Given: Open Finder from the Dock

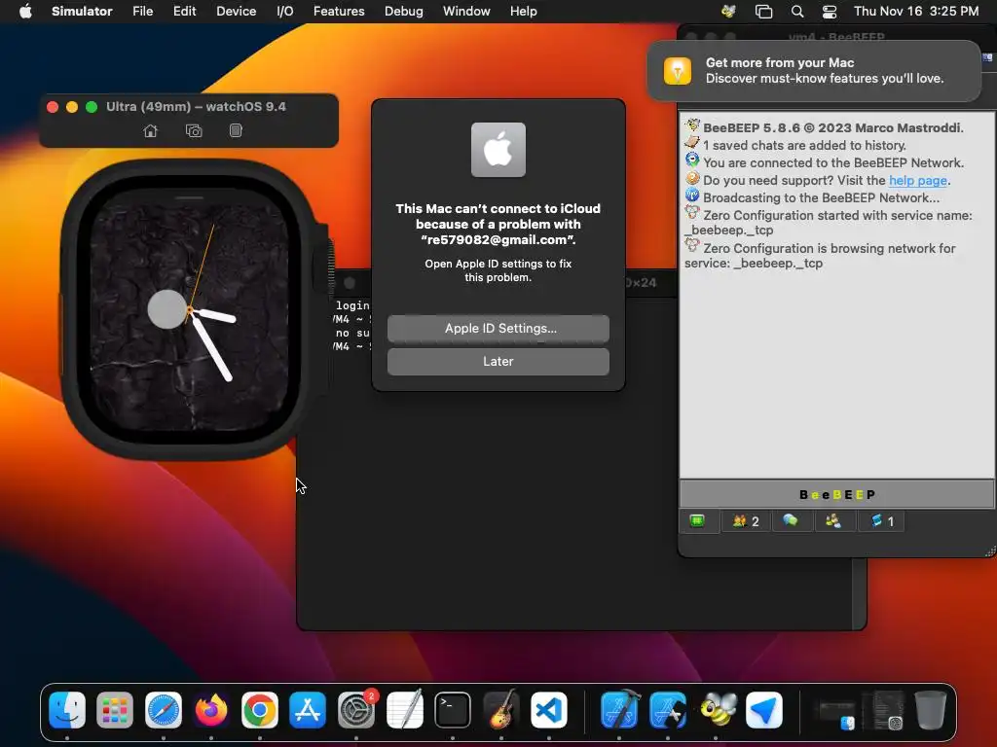Looking at the screenshot, I should (x=67, y=709).
